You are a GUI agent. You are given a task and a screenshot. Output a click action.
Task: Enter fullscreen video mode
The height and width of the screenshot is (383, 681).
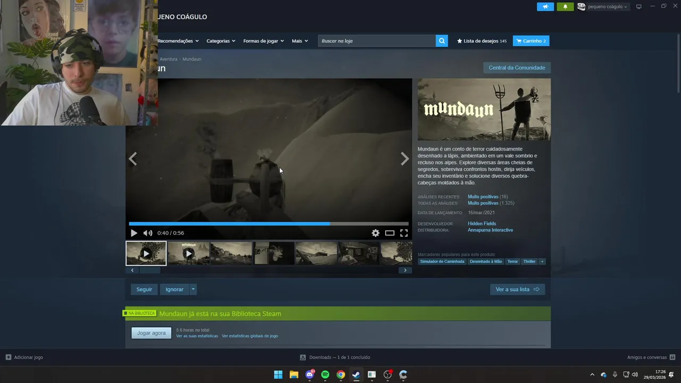404,233
